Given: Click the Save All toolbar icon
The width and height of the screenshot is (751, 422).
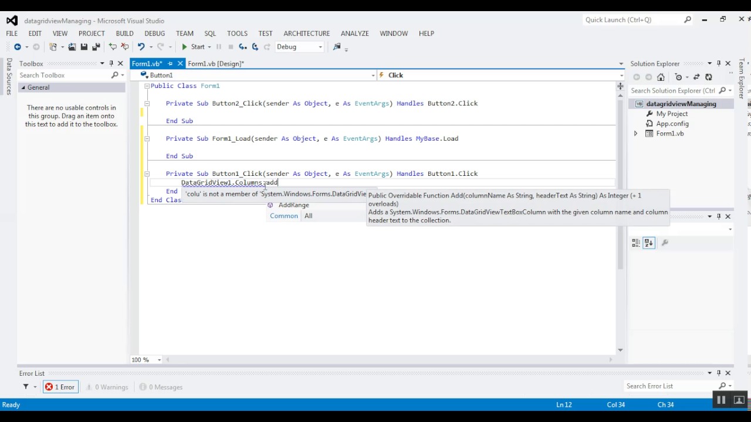Looking at the screenshot, I should click(x=96, y=47).
